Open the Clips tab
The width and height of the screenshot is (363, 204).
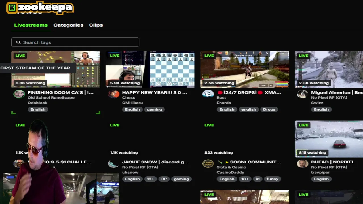pos(96,25)
